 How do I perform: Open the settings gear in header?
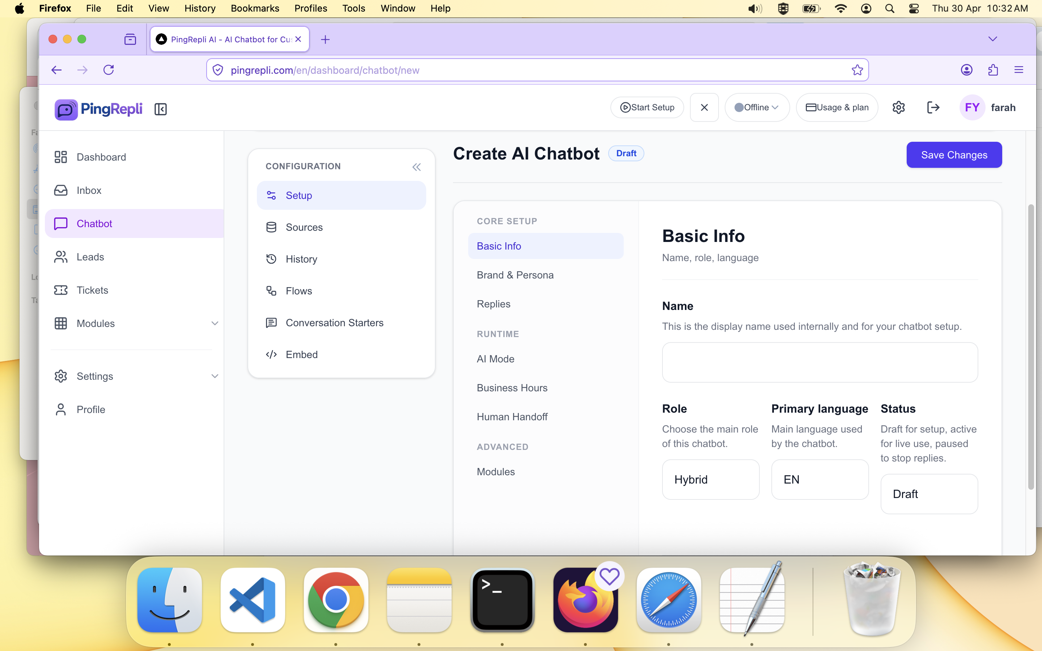[x=899, y=107]
